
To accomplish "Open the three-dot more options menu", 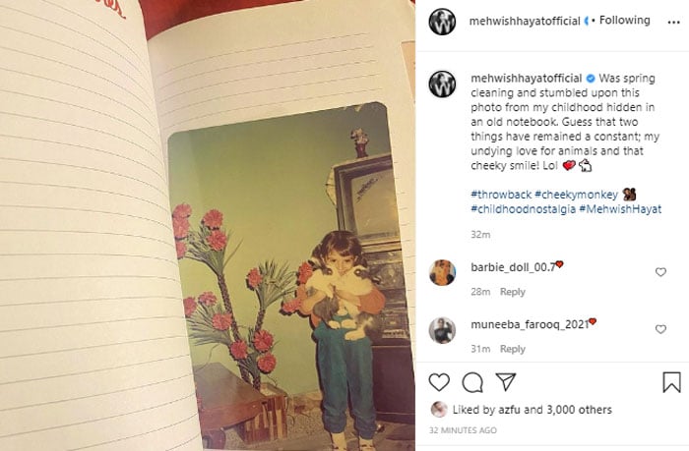I will click(673, 23).
